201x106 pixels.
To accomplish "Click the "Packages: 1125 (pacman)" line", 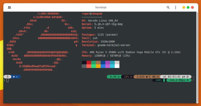I will [100, 34].
